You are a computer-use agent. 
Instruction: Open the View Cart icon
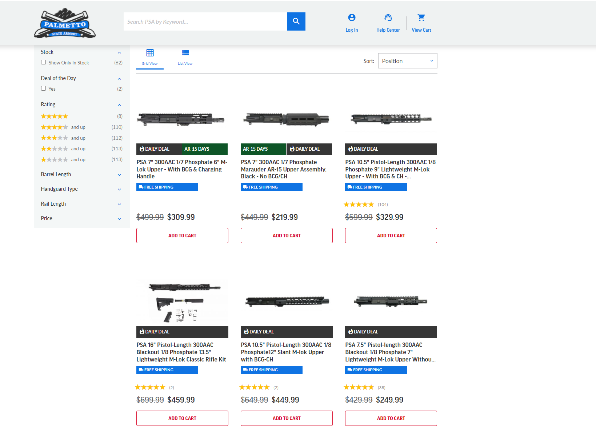[421, 17]
